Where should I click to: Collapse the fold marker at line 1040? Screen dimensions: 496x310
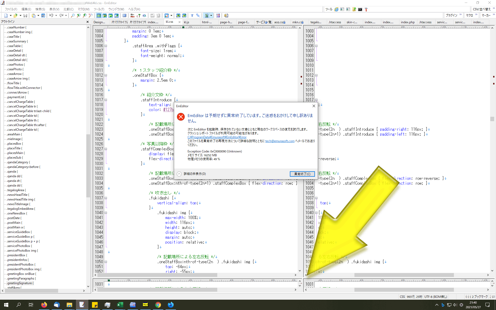(106, 213)
